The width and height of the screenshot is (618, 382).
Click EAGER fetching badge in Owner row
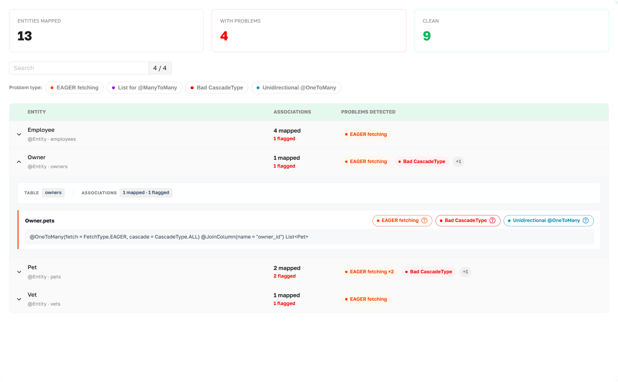(366, 162)
